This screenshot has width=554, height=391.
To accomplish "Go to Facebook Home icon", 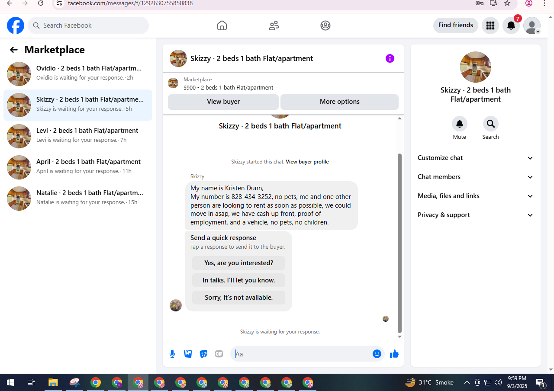I will [x=222, y=26].
